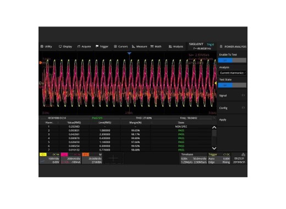Toggle the Test State switch
This screenshot has width=286, height=209.
(x=232, y=85)
